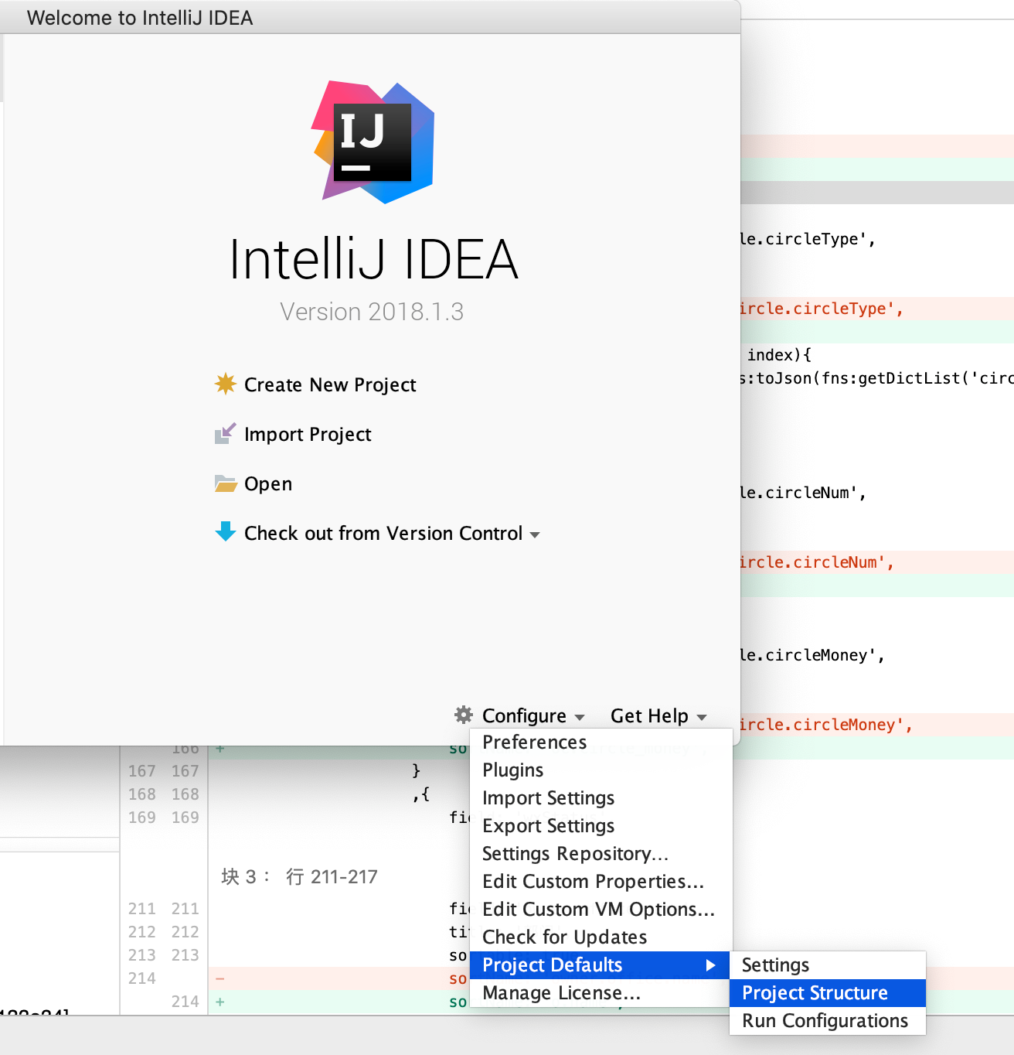
Task: Click the Project Defaults submenu arrow
Action: (710, 965)
